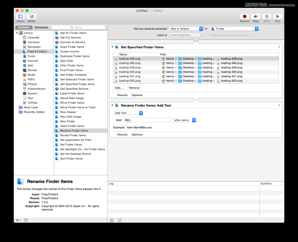The height and width of the screenshot is (242, 298).
Task: Click the Name search field
Action: pyautogui.click(x=78, y=28)
